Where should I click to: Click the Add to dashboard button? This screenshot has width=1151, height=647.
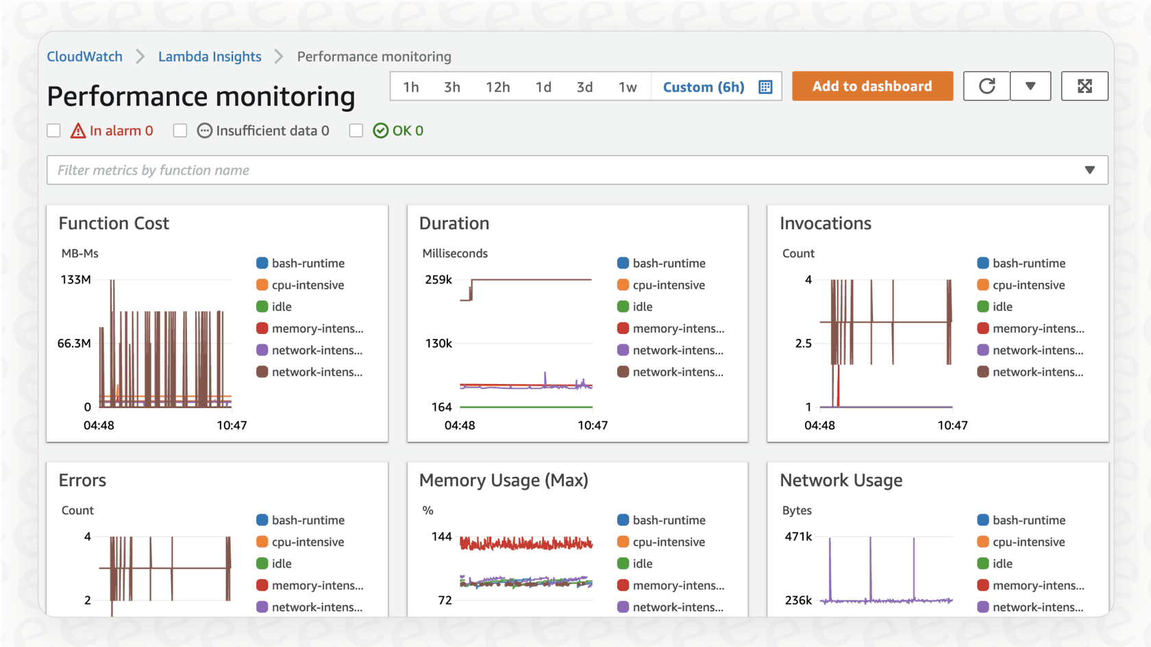point(872,86)
